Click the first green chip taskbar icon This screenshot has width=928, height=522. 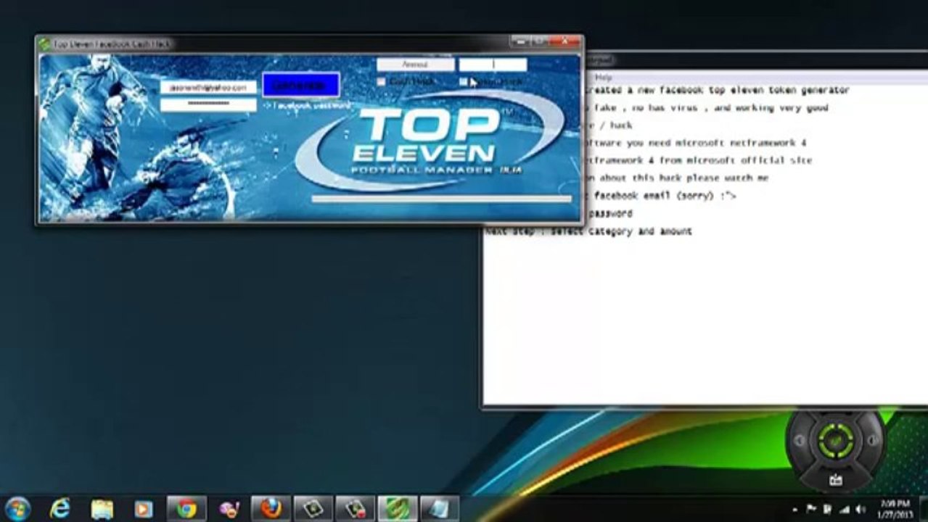point(313,508)
